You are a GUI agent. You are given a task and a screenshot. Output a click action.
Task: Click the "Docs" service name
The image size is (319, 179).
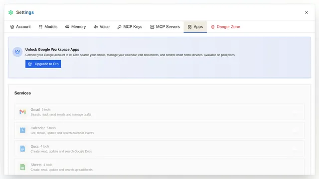click(34, 147)
